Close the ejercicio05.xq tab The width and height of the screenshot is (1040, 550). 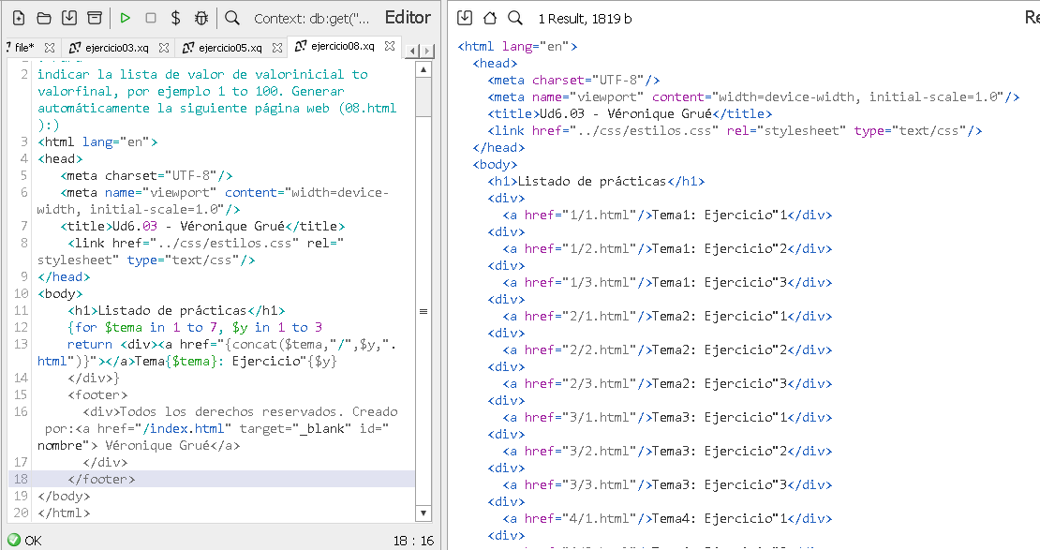point(277,47)
